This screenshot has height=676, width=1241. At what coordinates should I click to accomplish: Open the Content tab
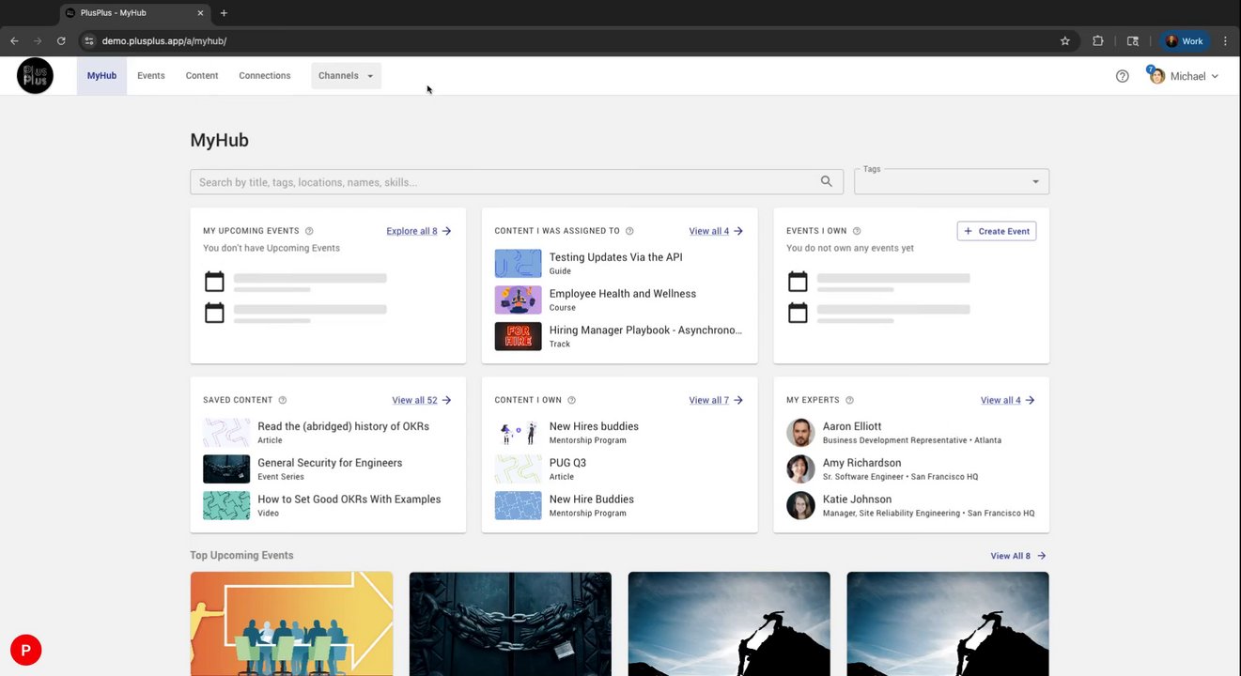(x=202, y=76)
